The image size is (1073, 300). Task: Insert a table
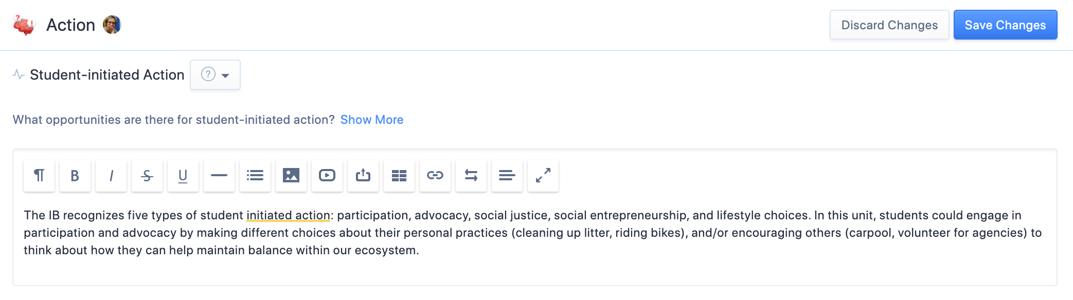click(x=399, y=176)
